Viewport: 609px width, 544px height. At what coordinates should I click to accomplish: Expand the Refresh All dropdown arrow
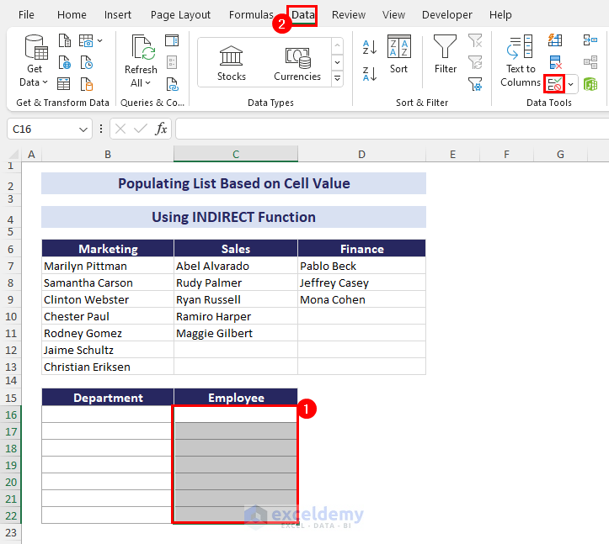click(x=147, y=83)
